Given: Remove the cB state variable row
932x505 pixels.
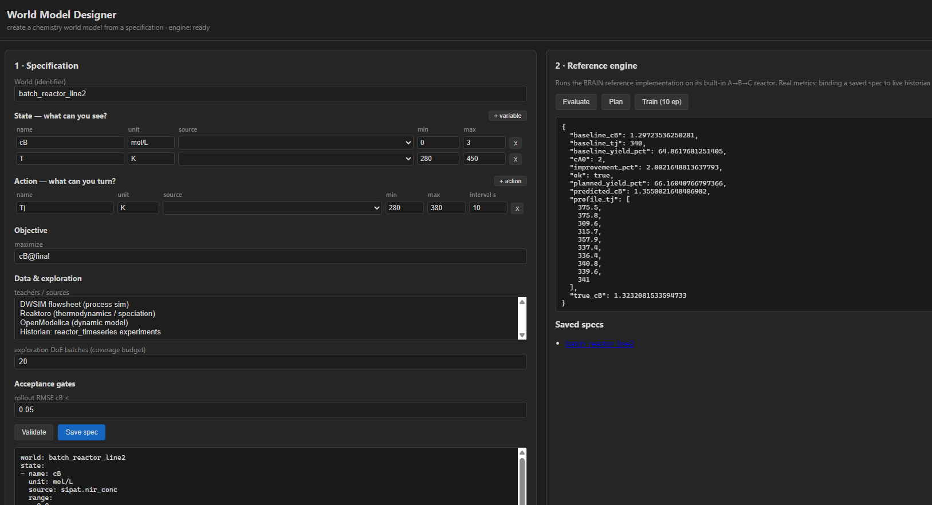Looking at the screenshot, I should (516, 143).
